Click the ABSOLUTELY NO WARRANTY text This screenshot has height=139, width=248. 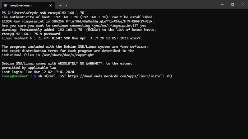80,63
